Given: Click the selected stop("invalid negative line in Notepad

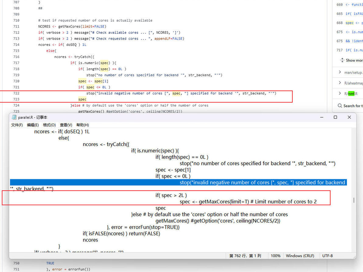Looking at the screenshot, I should click(x=178, y=182).
